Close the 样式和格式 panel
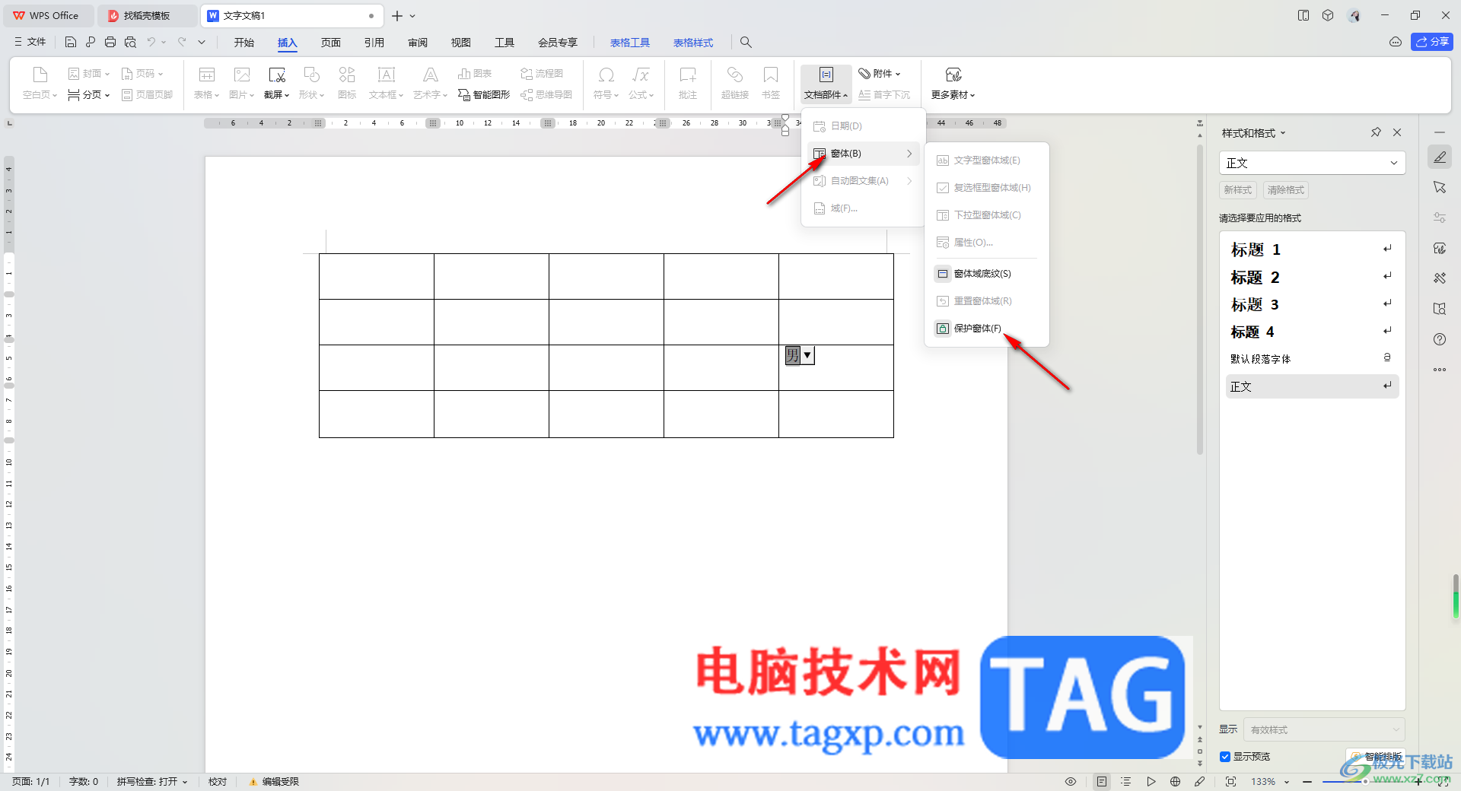This screenshot has height=791, width=1461. pyautogui.click(x=1397, y=132)
